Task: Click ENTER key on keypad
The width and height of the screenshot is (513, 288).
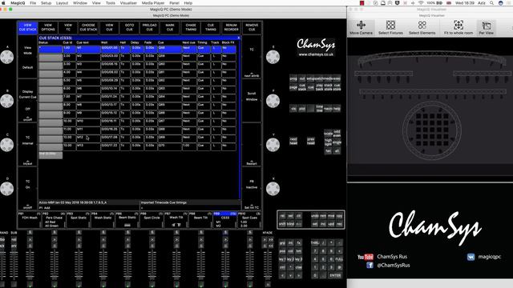Action: coord(335,275)
